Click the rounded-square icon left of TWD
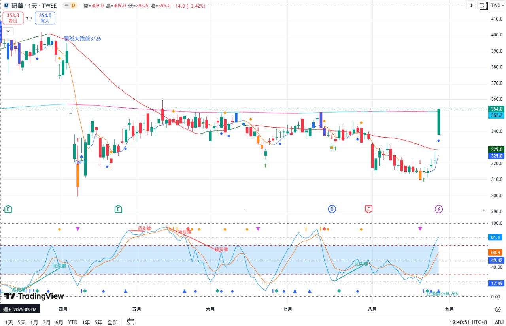 (x=482, y=6)
